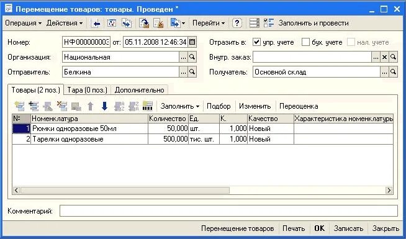Click the Номер input field
406x239 pixels.
[x=86, y=42]
